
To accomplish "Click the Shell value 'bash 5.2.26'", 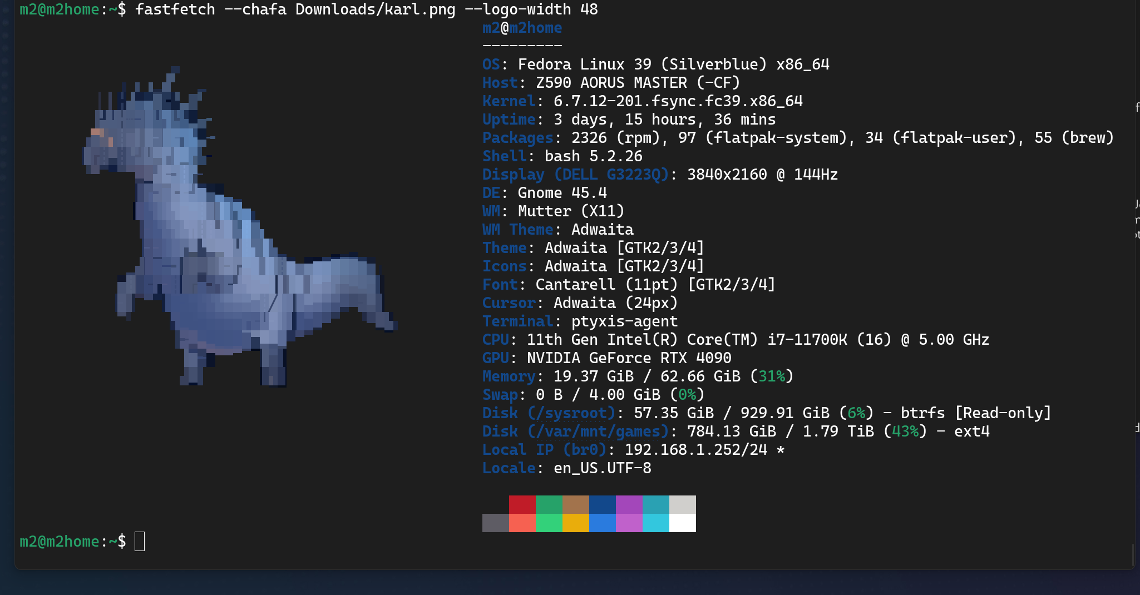I will [x=594, y=156].
